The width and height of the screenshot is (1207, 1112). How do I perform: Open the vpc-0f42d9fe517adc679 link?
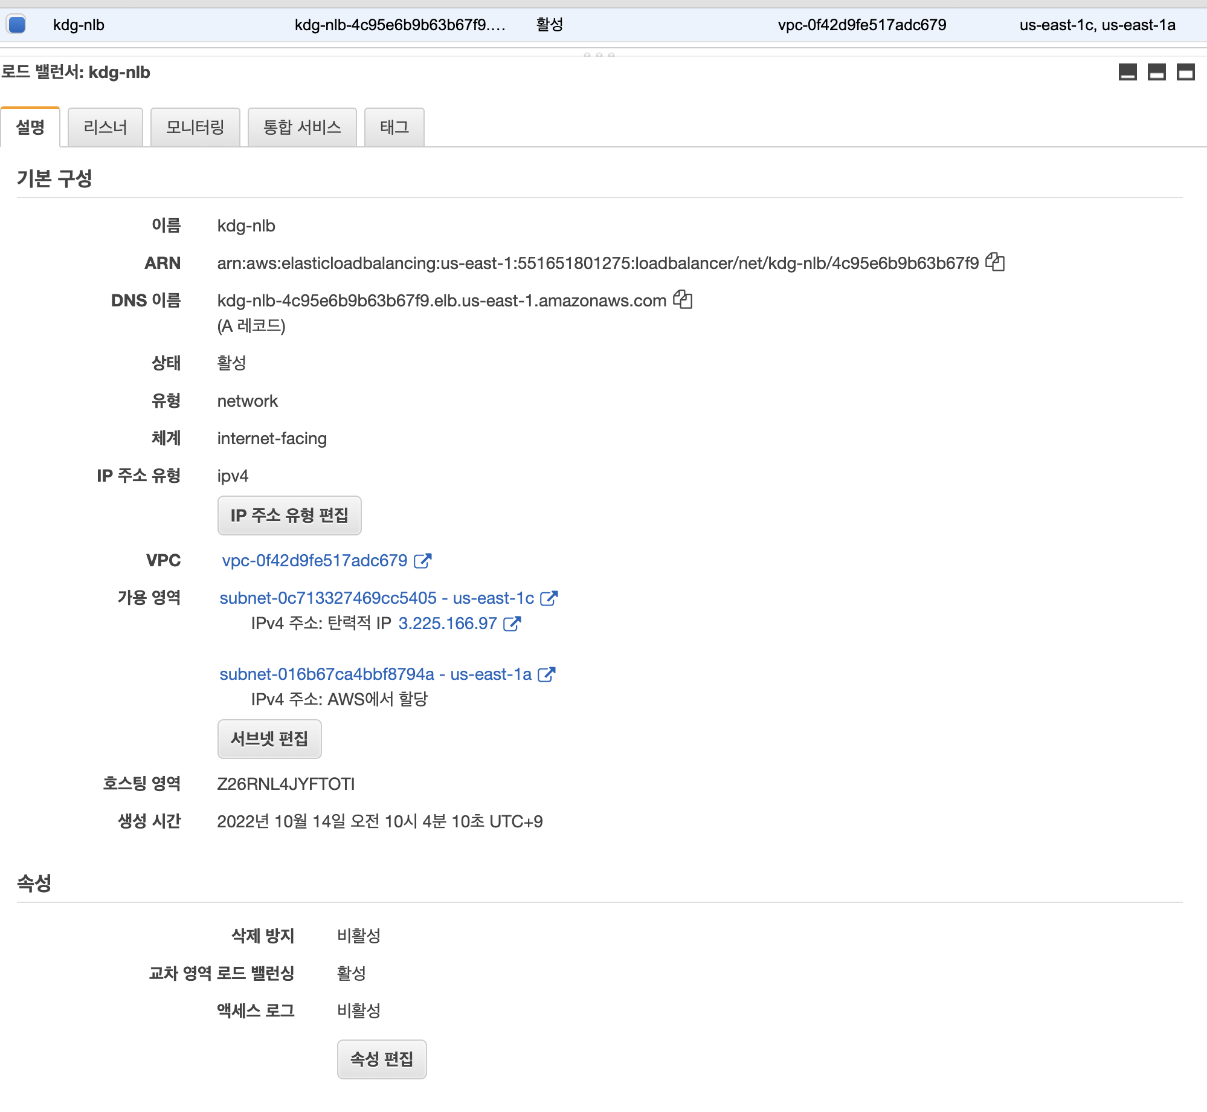tap(315, 561)
